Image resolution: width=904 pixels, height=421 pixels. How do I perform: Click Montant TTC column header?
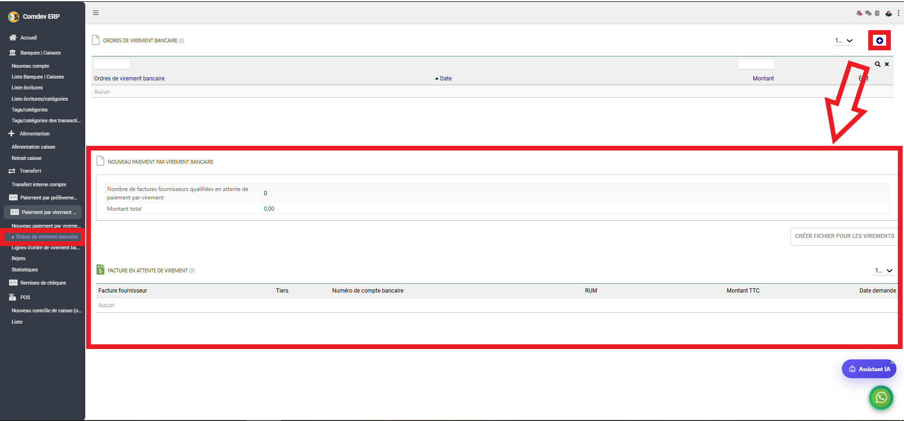(743, 291)
